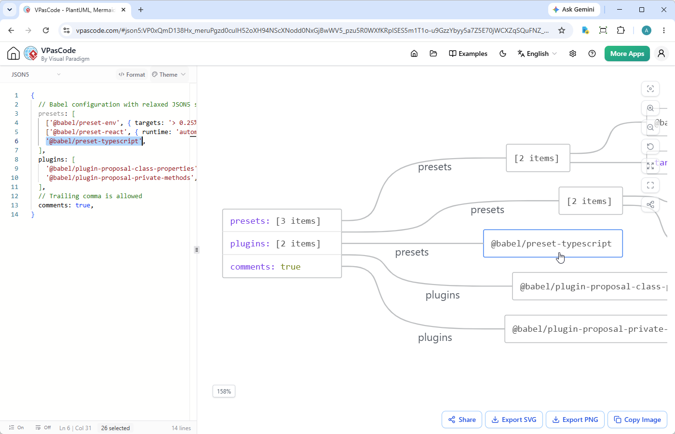Change diagram layout direction icon

pos(650,204)
